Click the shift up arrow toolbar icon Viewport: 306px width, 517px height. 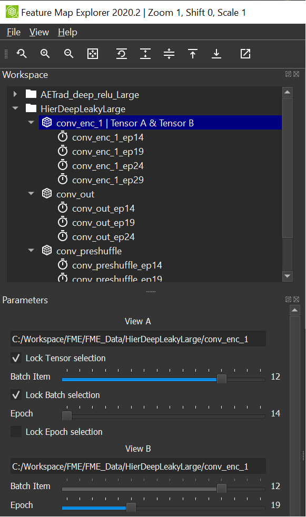click(193, 54)
